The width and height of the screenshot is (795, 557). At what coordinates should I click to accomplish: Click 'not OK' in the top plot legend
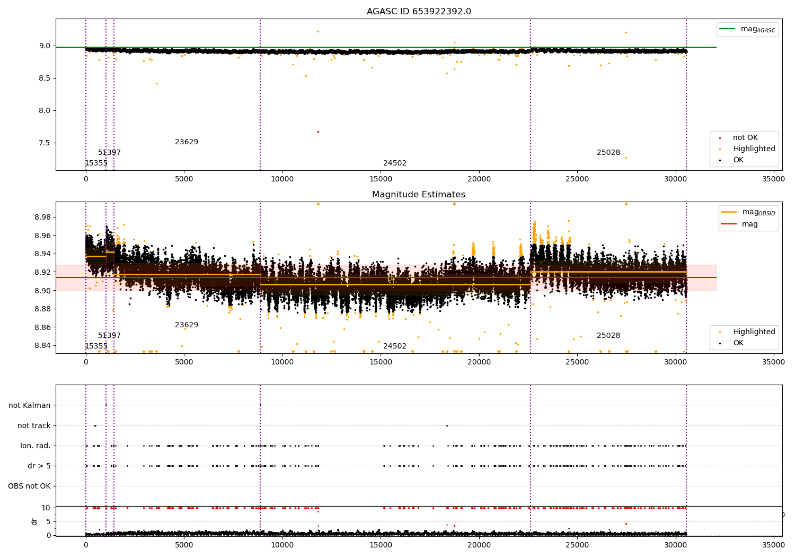[745, 138]
